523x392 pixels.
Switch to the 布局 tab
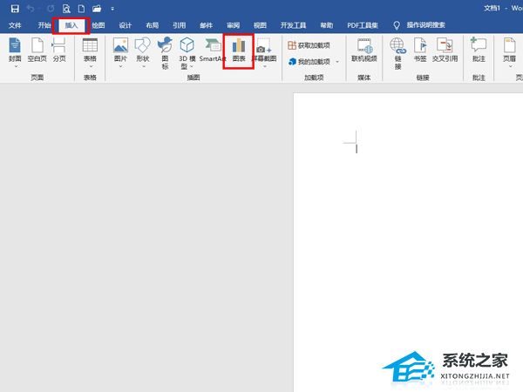click(x=152, y=25)
